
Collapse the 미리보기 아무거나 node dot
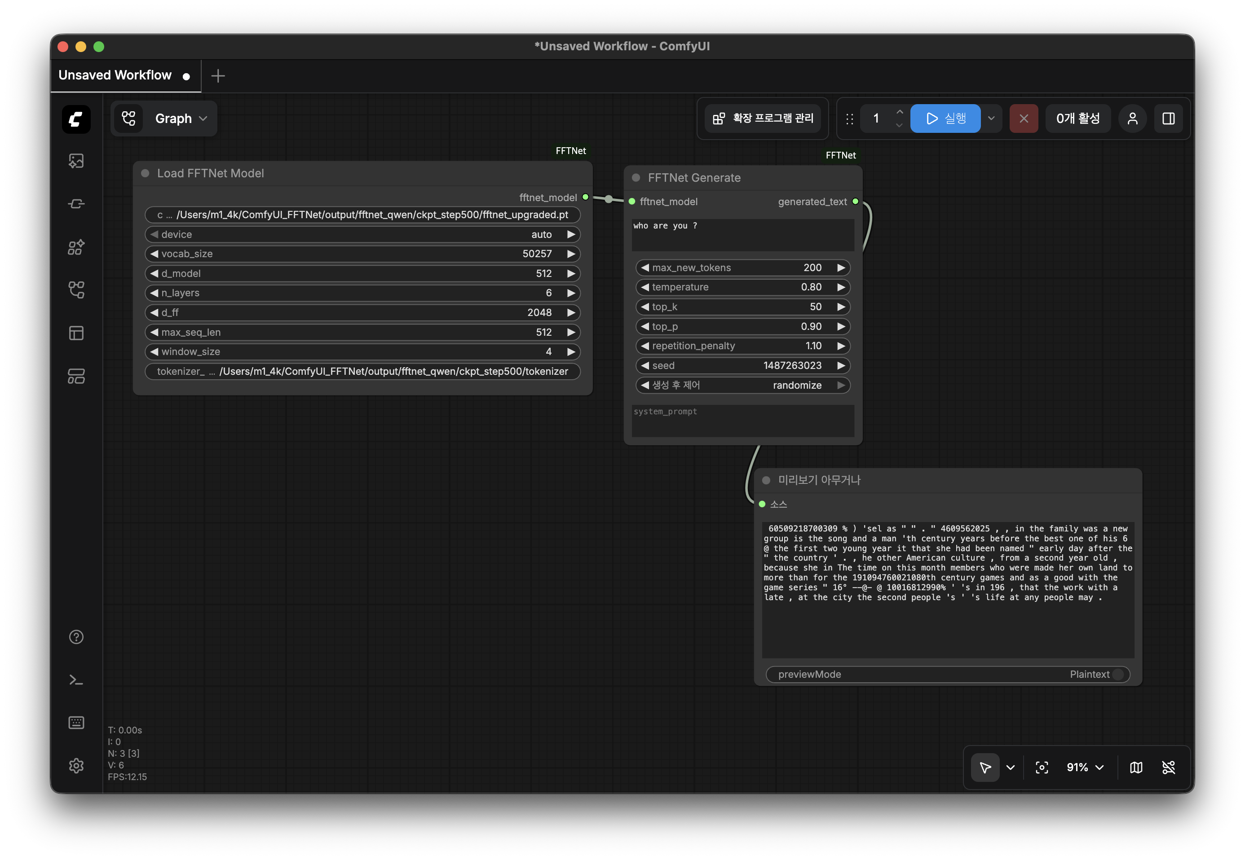point(766,480)
